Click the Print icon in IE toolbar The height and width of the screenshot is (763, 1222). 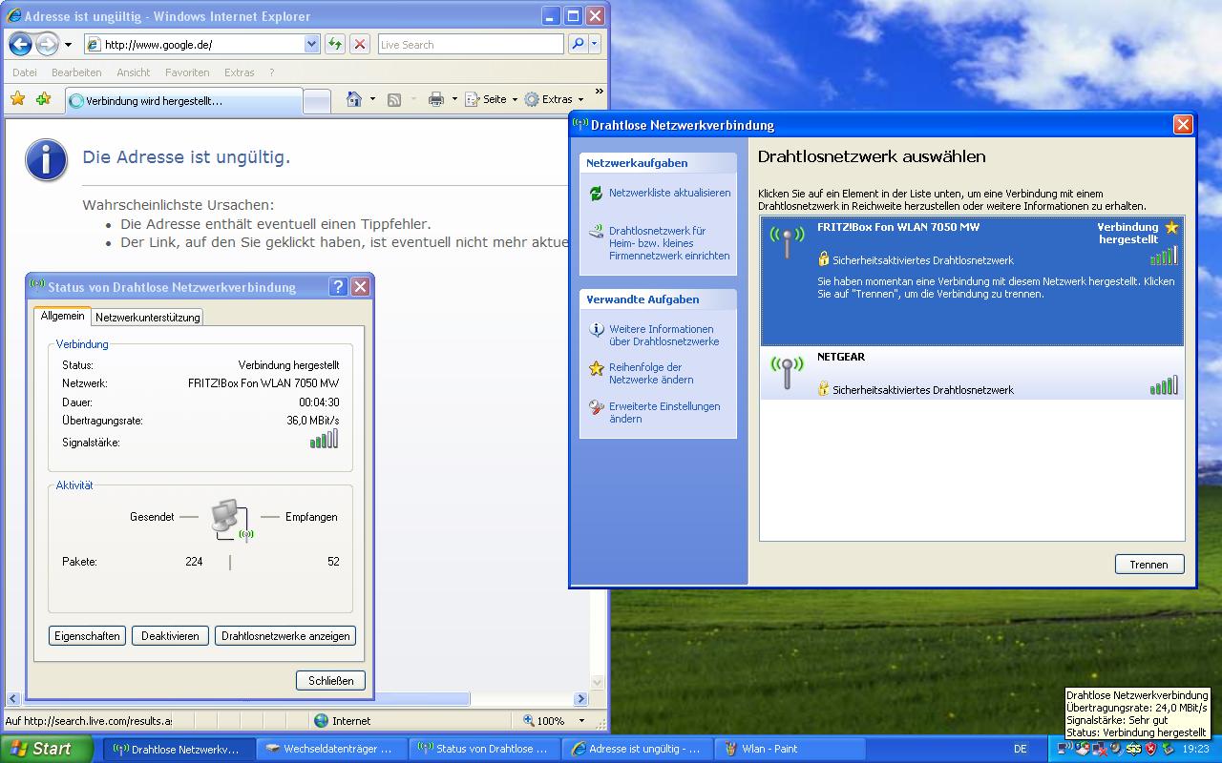pos(436,99)
